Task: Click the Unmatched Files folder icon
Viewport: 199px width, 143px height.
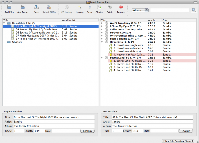Action: coord(9,23)
